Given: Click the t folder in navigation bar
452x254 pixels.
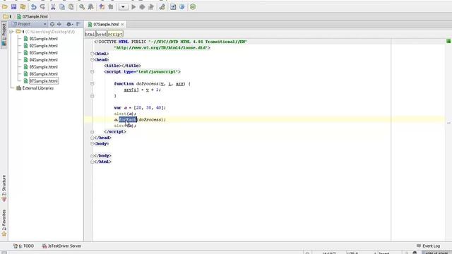Looking at the screenshot, I should [7, 16].
